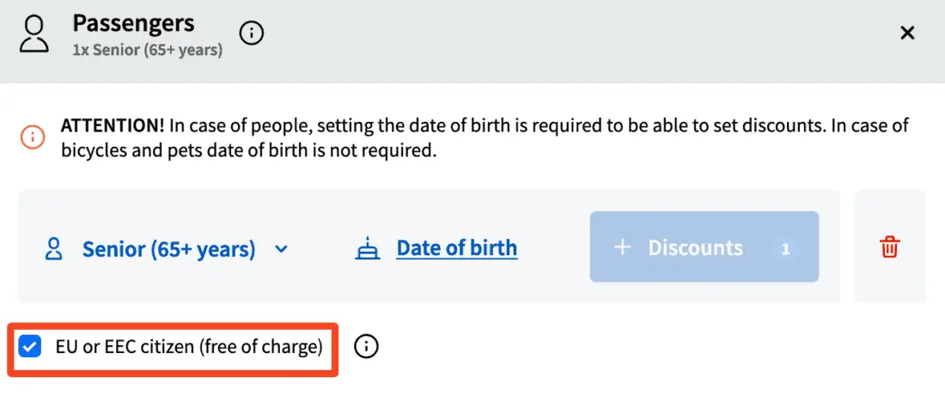
Task: Click "1x Senior (65+ years)" summary text
Action: point(147,50)
